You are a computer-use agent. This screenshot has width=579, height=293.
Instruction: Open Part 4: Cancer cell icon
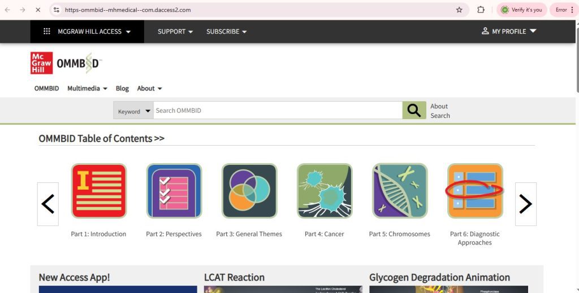click(325, 191)
